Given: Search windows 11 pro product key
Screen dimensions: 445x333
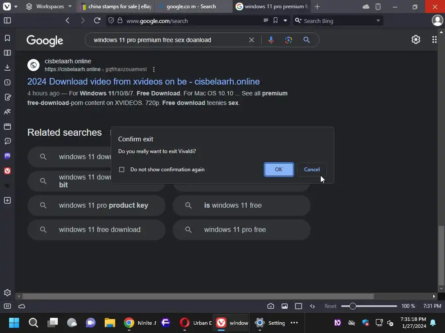Looking at the screenshot, I should (x=96, y=205).
